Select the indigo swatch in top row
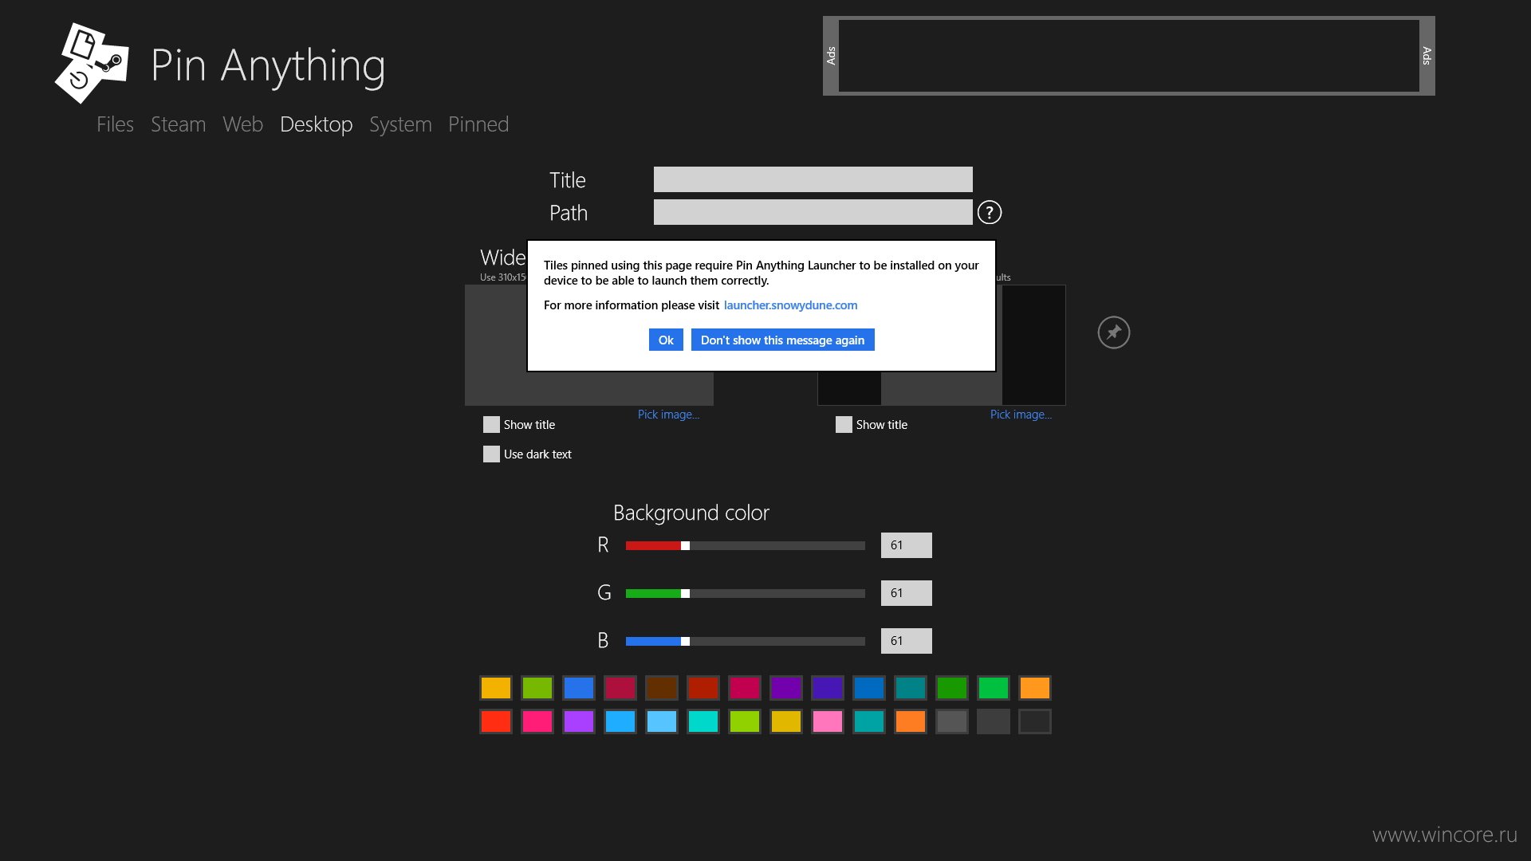 (828, 688)
